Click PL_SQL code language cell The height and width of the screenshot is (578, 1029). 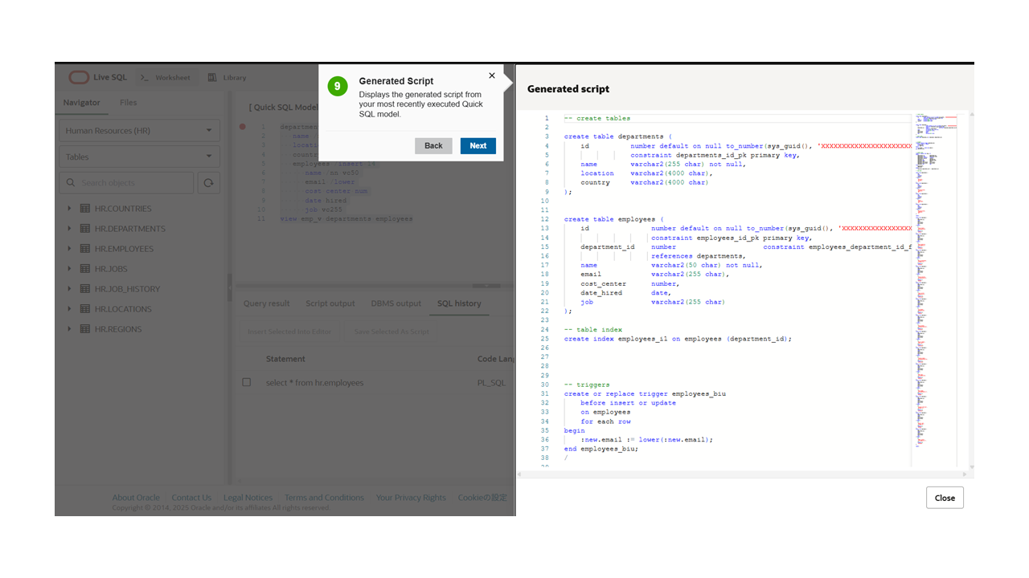pyautogui.click(x=491, y=383)
